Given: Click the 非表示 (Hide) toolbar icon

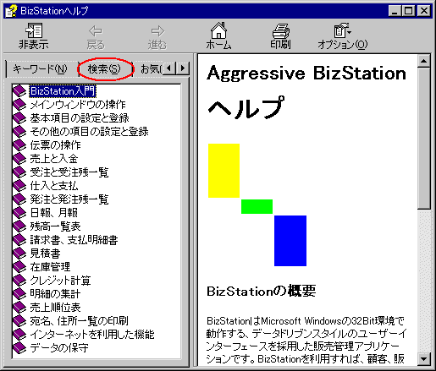Looking at the screenshot, I should click(x=34, y=30).
